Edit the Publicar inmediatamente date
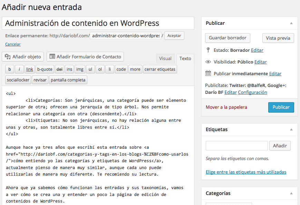Viewport: 300px width, 205px height. pyautogui.click(x=275, y=74)
